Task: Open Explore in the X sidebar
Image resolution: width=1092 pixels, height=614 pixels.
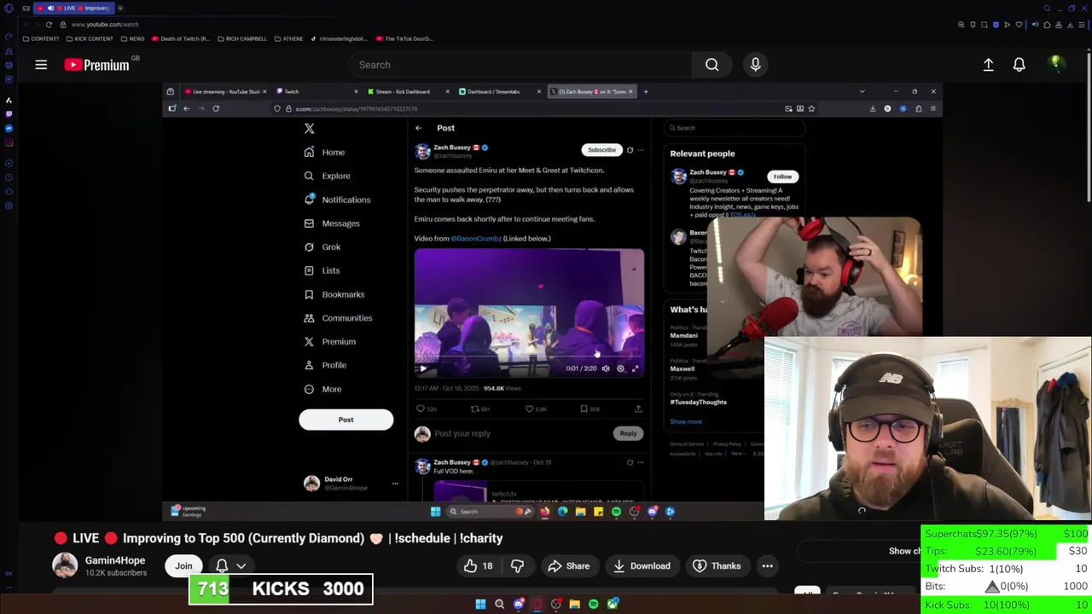Action: tap(327, 176)
